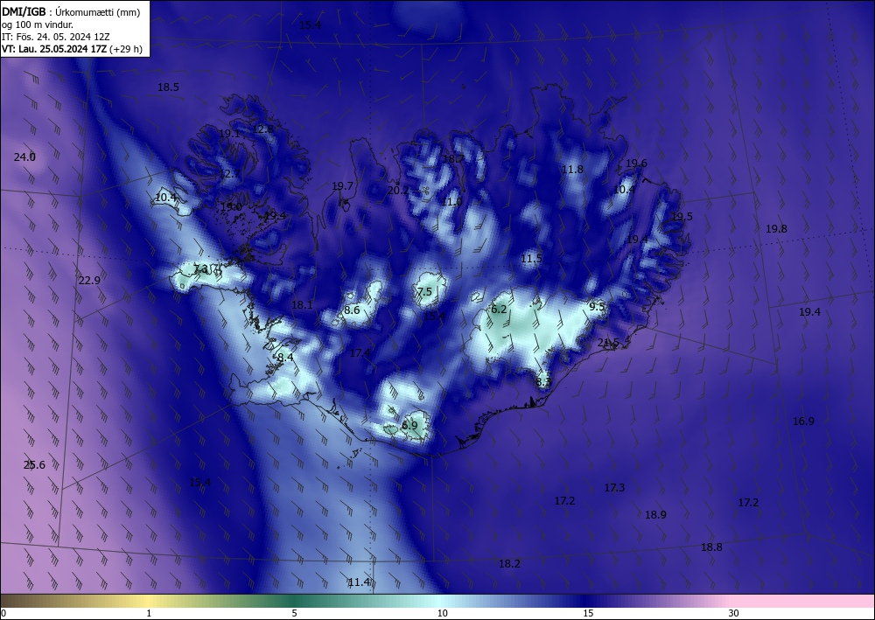Click the map value 19.6

tap(636, 164)
